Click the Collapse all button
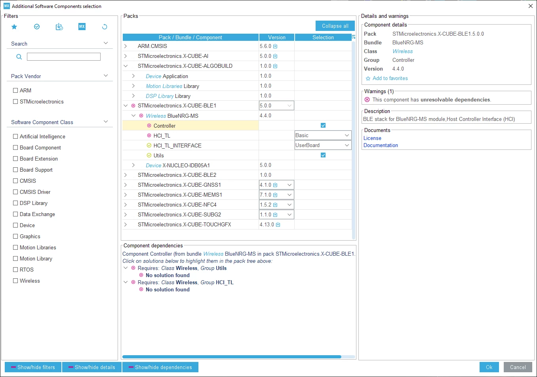The width and height of the screenshot is (537, 377). 335,26
